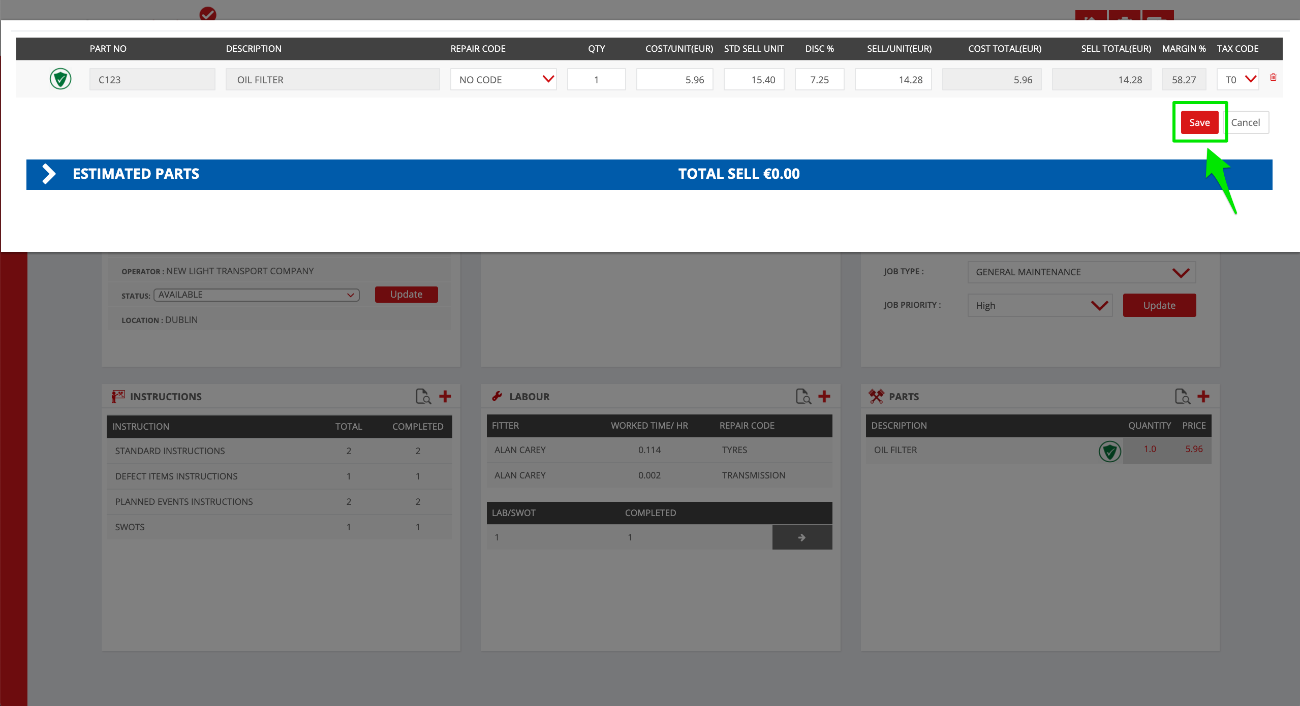Screen dimensions: 1300x706
Task: Click Update button next to status
Action: pyautogui.click(x=406, y=294)
